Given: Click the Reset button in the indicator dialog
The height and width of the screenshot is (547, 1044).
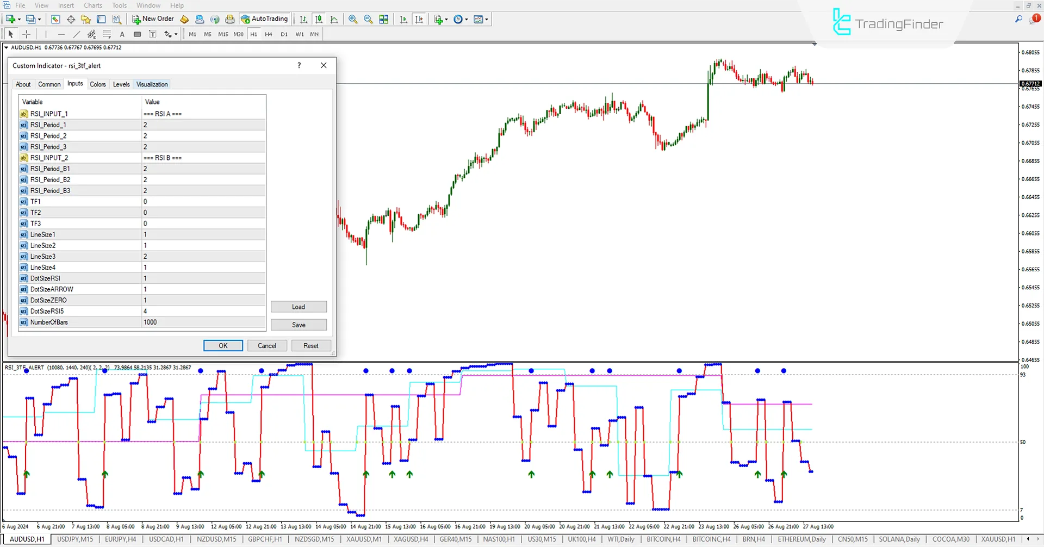Looking at the screenshot, I should 311,345.
